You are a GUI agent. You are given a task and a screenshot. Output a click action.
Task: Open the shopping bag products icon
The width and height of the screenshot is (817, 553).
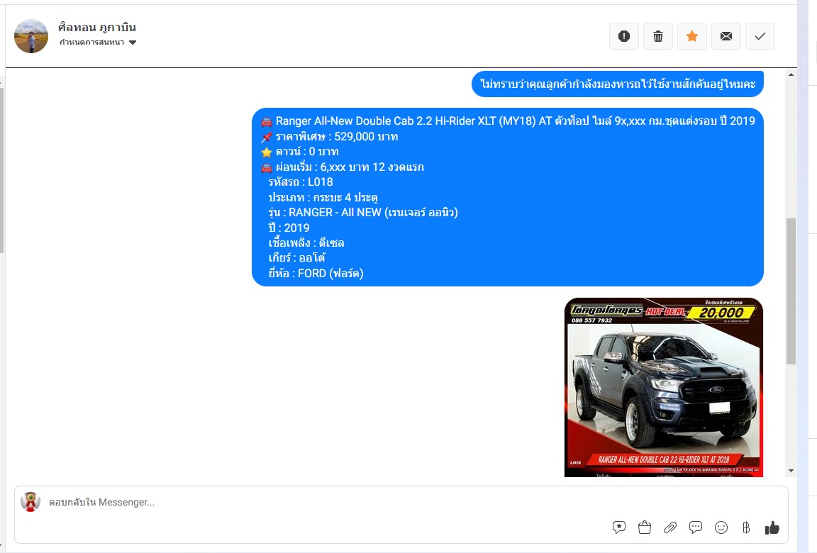click(x=645, y=527)
